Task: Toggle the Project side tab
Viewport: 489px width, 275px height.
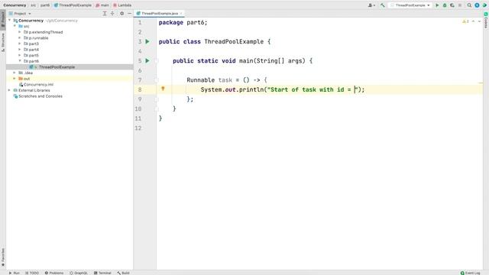Action: (x=3, y=19)
